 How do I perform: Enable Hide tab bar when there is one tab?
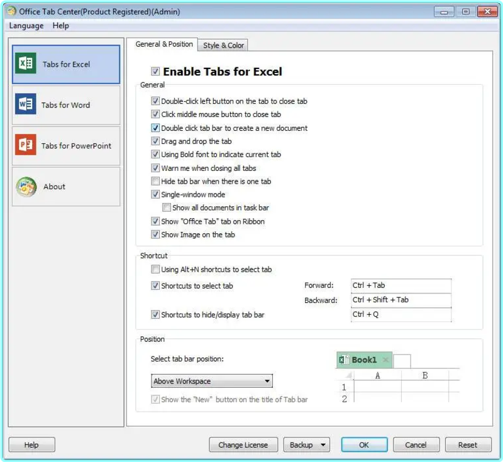click(155, 181)
